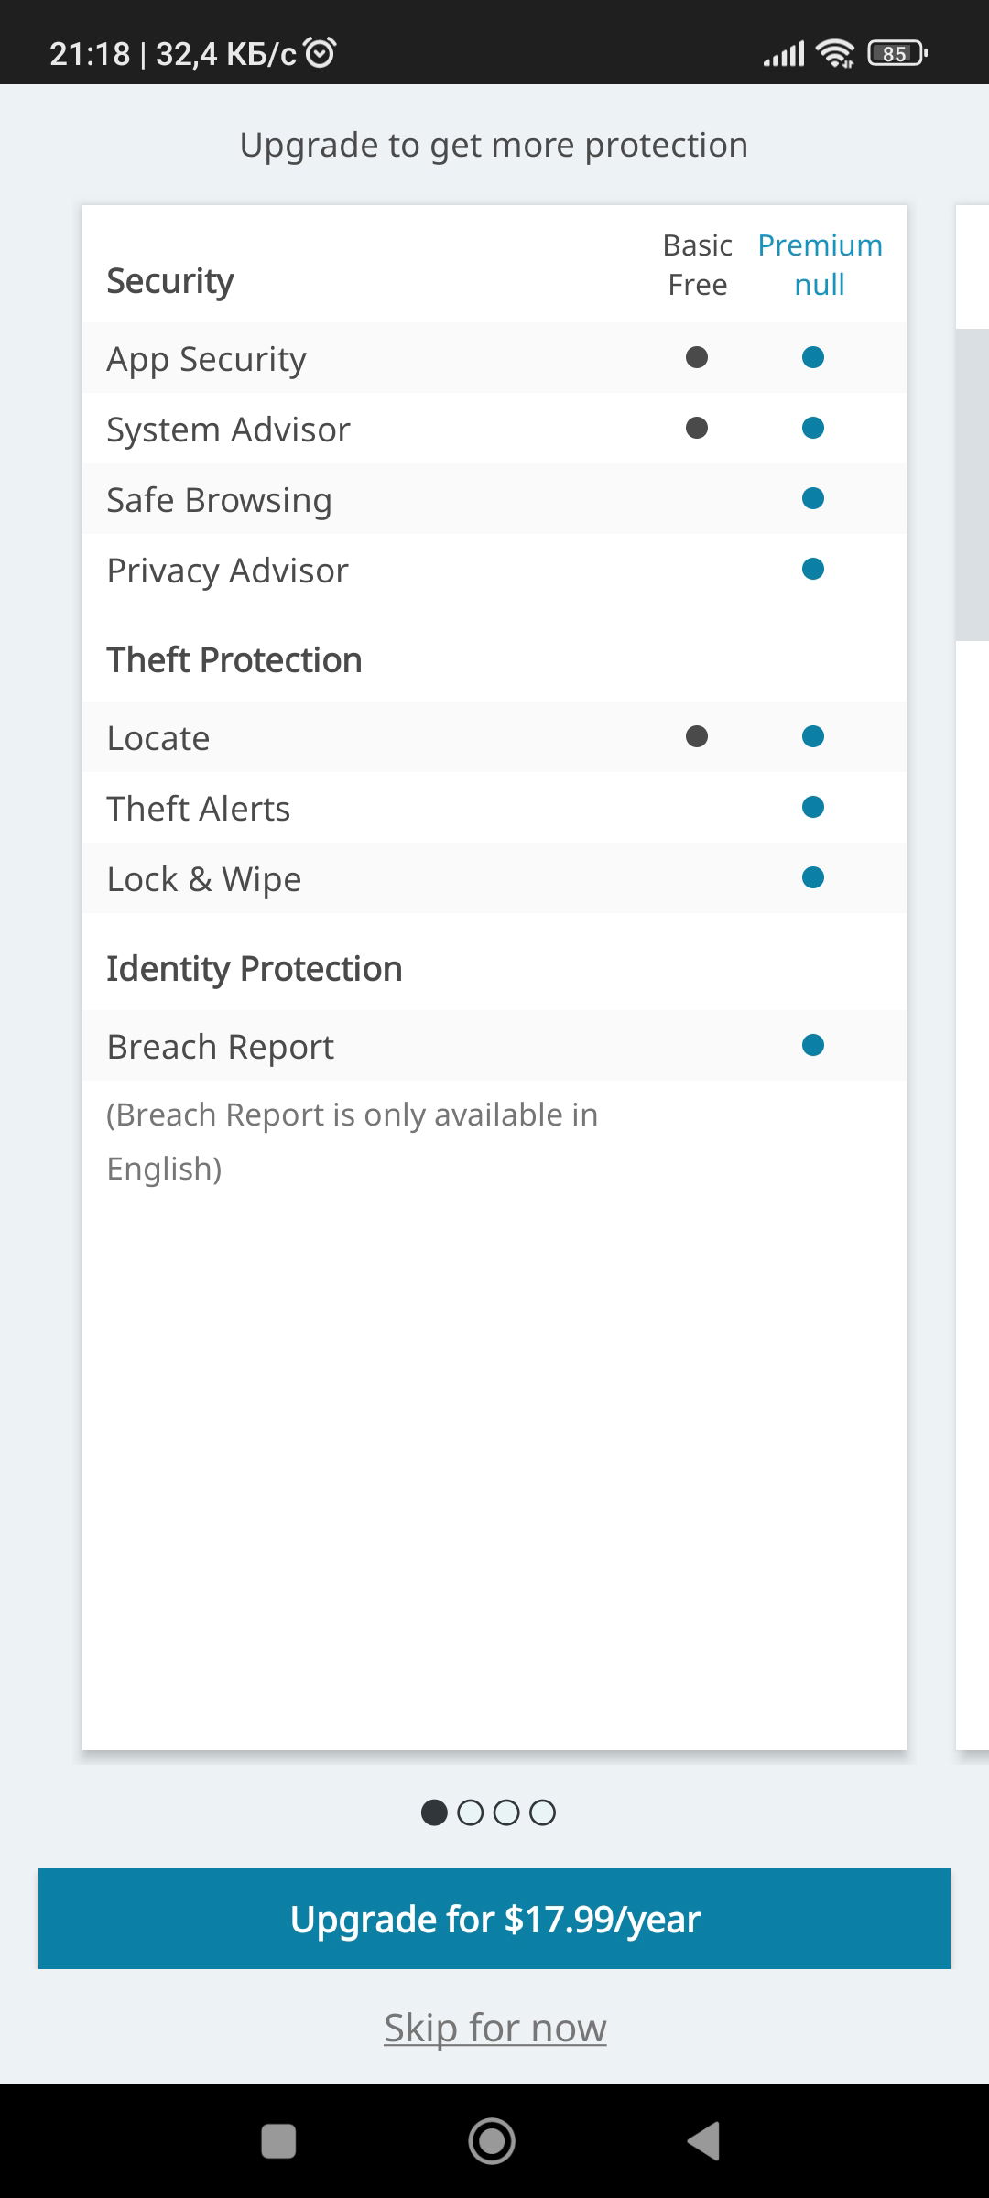Viewport: 989px width, 2198px height.
Task: Select the third page indicator dot
Action: (506, 1812)
